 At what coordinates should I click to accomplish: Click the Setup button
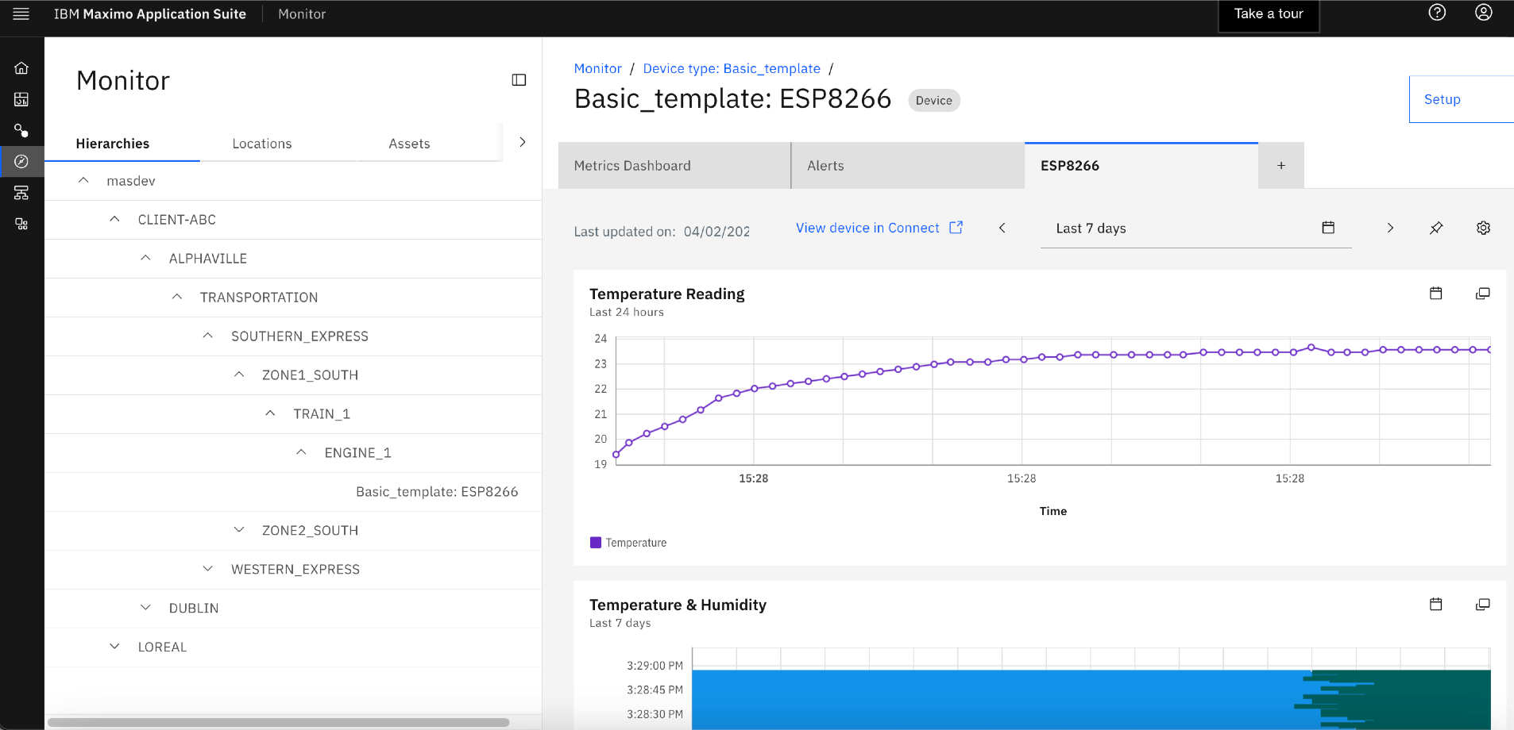point(1461,99)
